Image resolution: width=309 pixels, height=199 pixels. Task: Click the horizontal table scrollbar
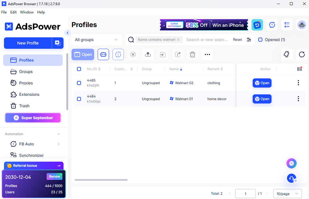(x=101, y=180)
